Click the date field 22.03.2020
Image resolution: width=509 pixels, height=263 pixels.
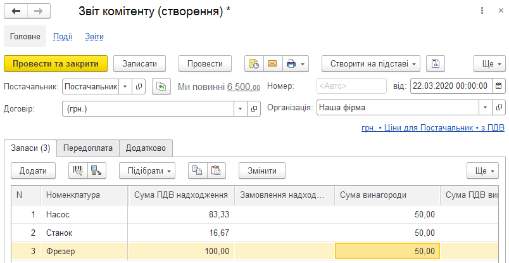coord(451,86)
